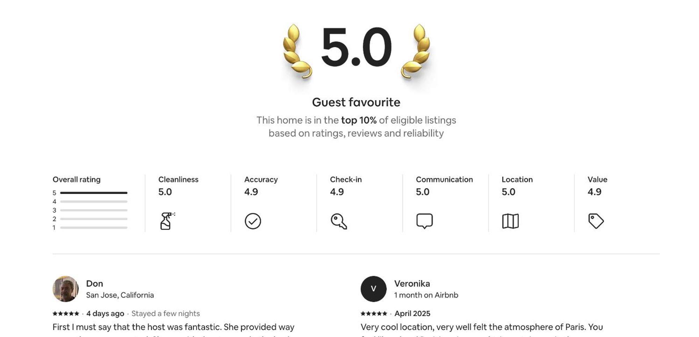Open Veronika's avatar circle
This screenshot has width=699, height=337.
(374, 289)
